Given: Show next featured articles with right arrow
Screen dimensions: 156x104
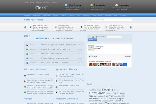Looking at the screenshot, I should point(131,27).
